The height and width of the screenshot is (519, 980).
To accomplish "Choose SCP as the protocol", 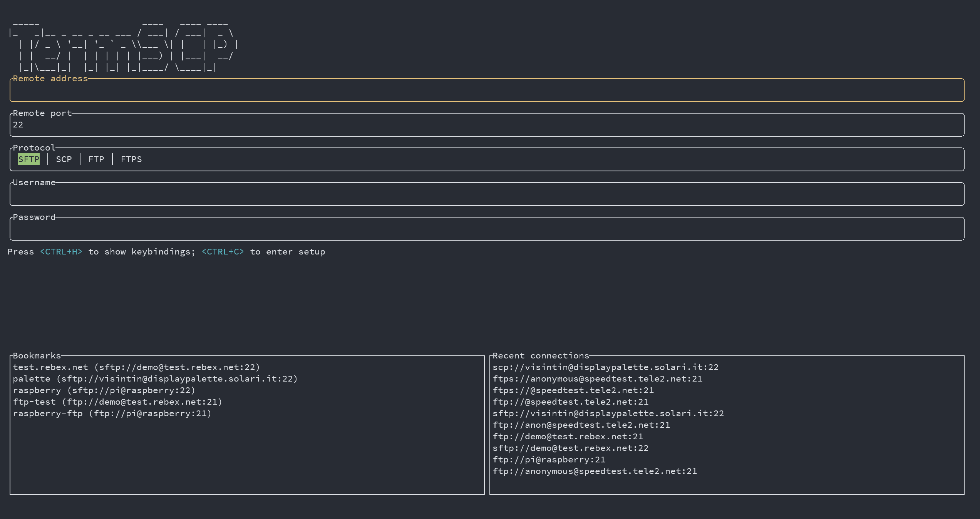I will (64, 159).
